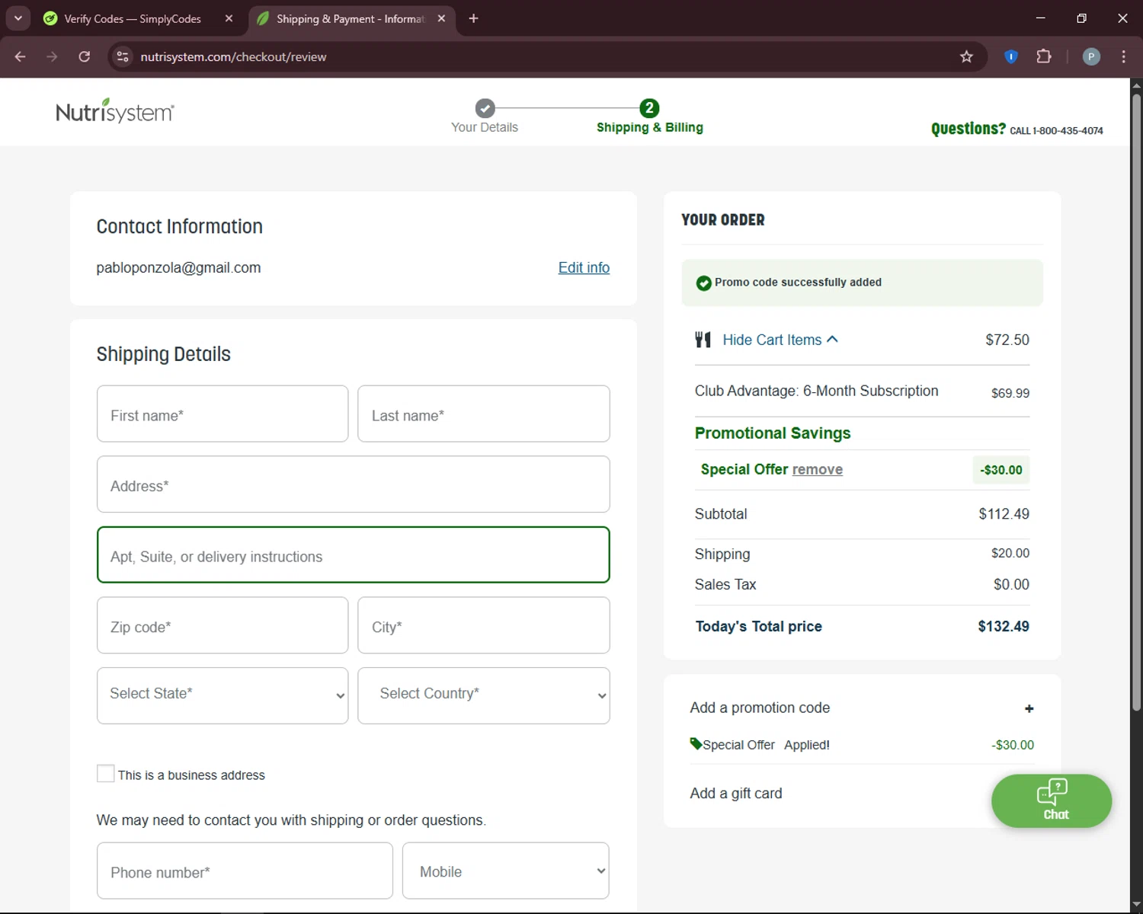
Task: Click the Nutrisystem logo
Action: (x=115, y=111)
